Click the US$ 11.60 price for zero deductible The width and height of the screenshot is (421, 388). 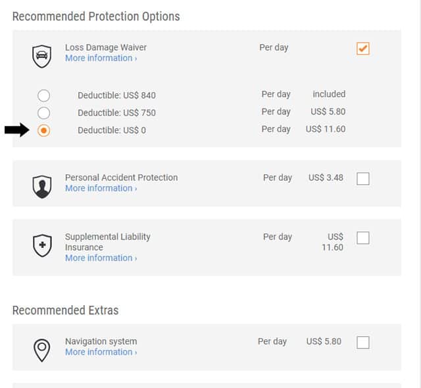pyautogui.click(x=326, y=129)
